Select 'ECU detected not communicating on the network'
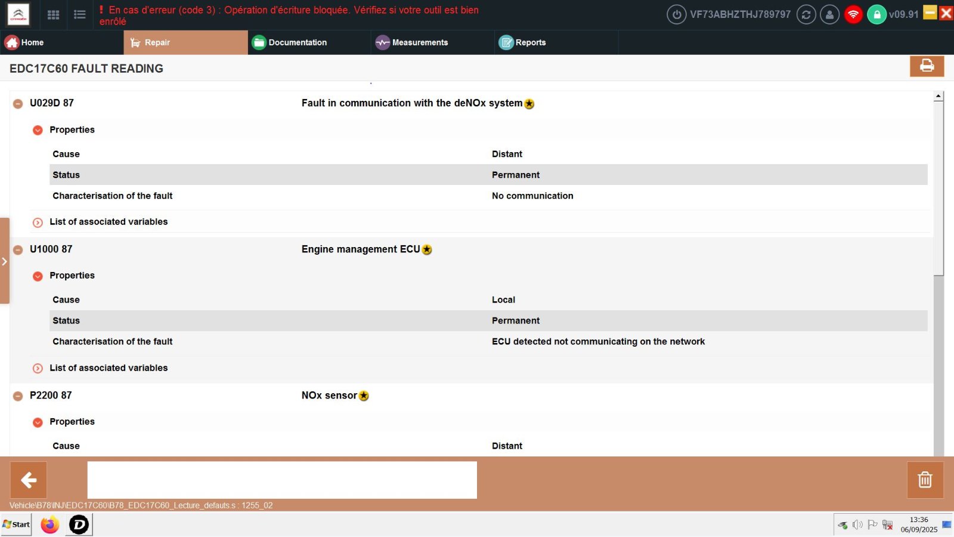This screenshot has height=537, width=954. [x=598, y=341]
